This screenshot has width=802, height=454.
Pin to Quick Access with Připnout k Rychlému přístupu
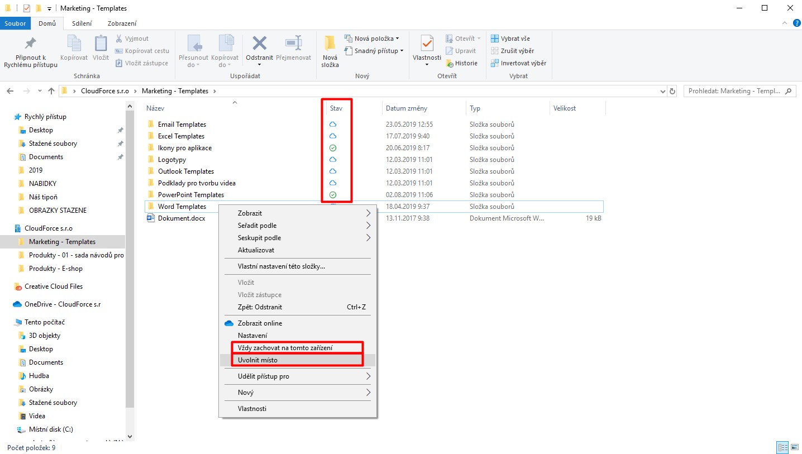point(31,52)
